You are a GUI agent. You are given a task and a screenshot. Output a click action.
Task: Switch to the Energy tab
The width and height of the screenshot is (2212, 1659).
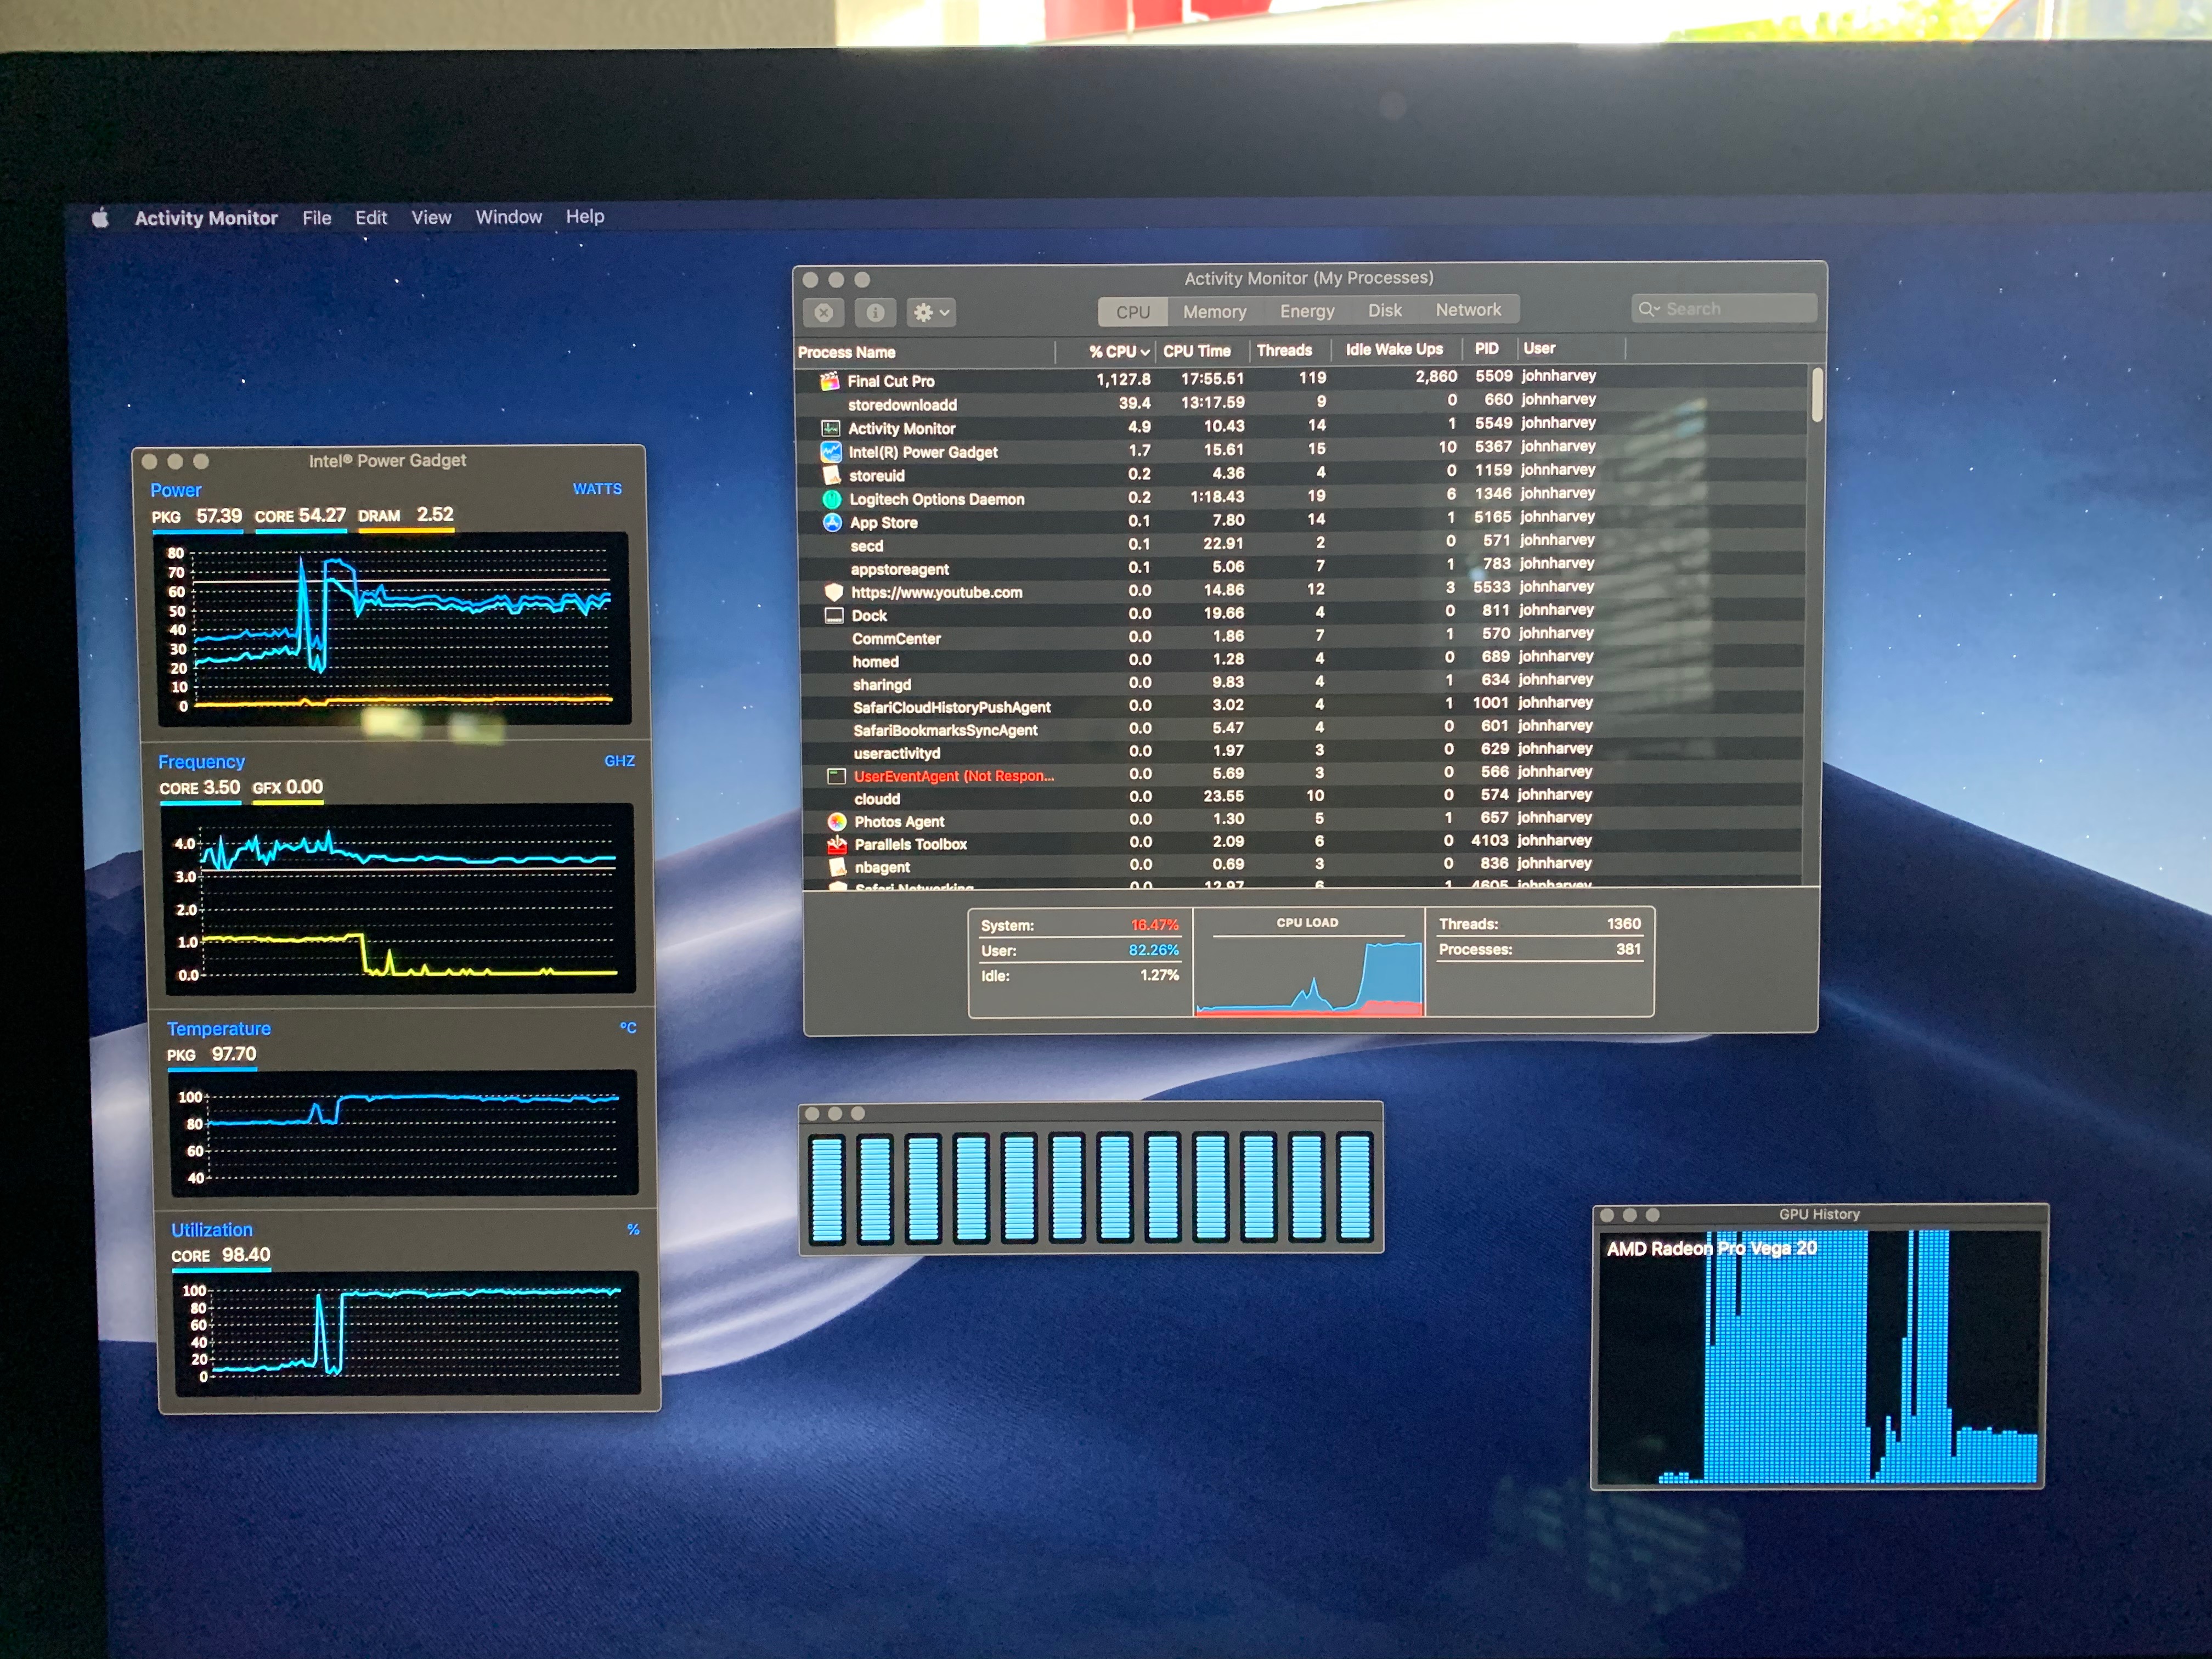point(1307,311)
